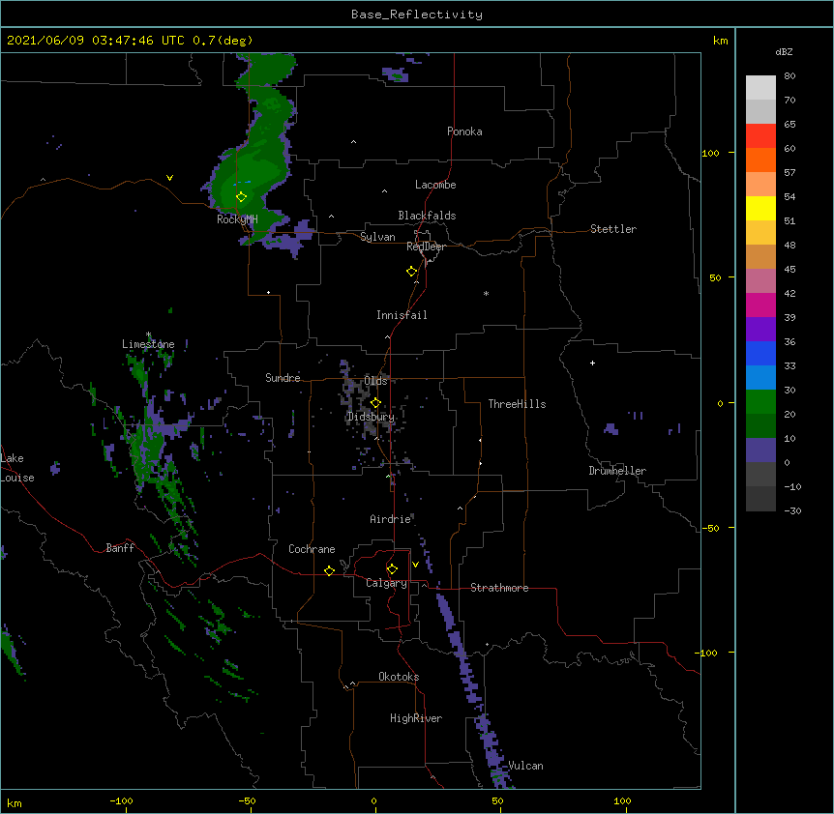Select the Drumheller label
Image resolution: width=834 pixels, height=814 pixels.
tap(617, 471)
